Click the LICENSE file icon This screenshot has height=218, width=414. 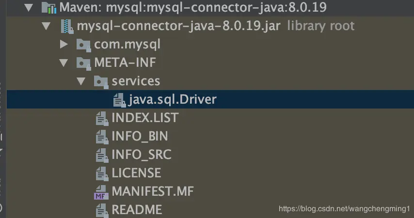coord(102,173)
